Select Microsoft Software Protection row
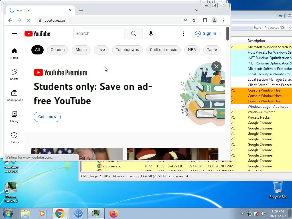 click(261, 68)
